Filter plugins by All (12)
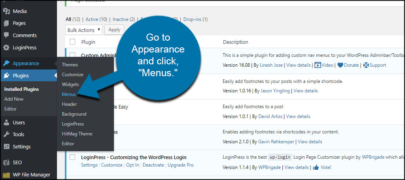 point(73,19)
